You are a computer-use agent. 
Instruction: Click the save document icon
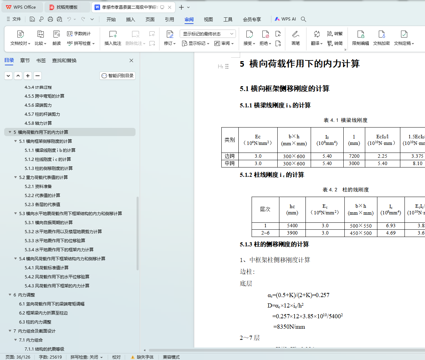pyautogui.click(x=32, y=19)
